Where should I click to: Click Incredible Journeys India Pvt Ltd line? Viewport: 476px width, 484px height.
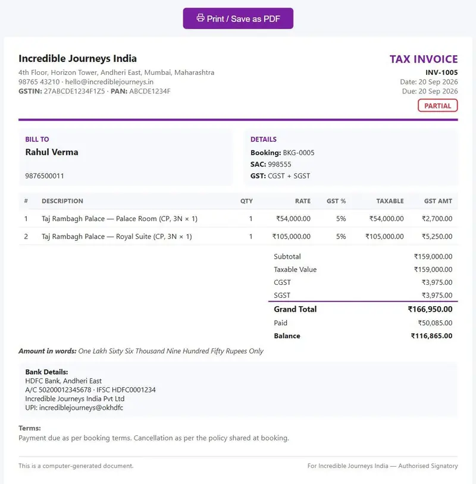[75, 399]
